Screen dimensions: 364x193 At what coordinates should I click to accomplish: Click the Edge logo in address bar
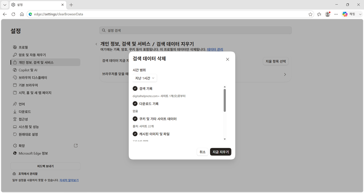point(31,14)
